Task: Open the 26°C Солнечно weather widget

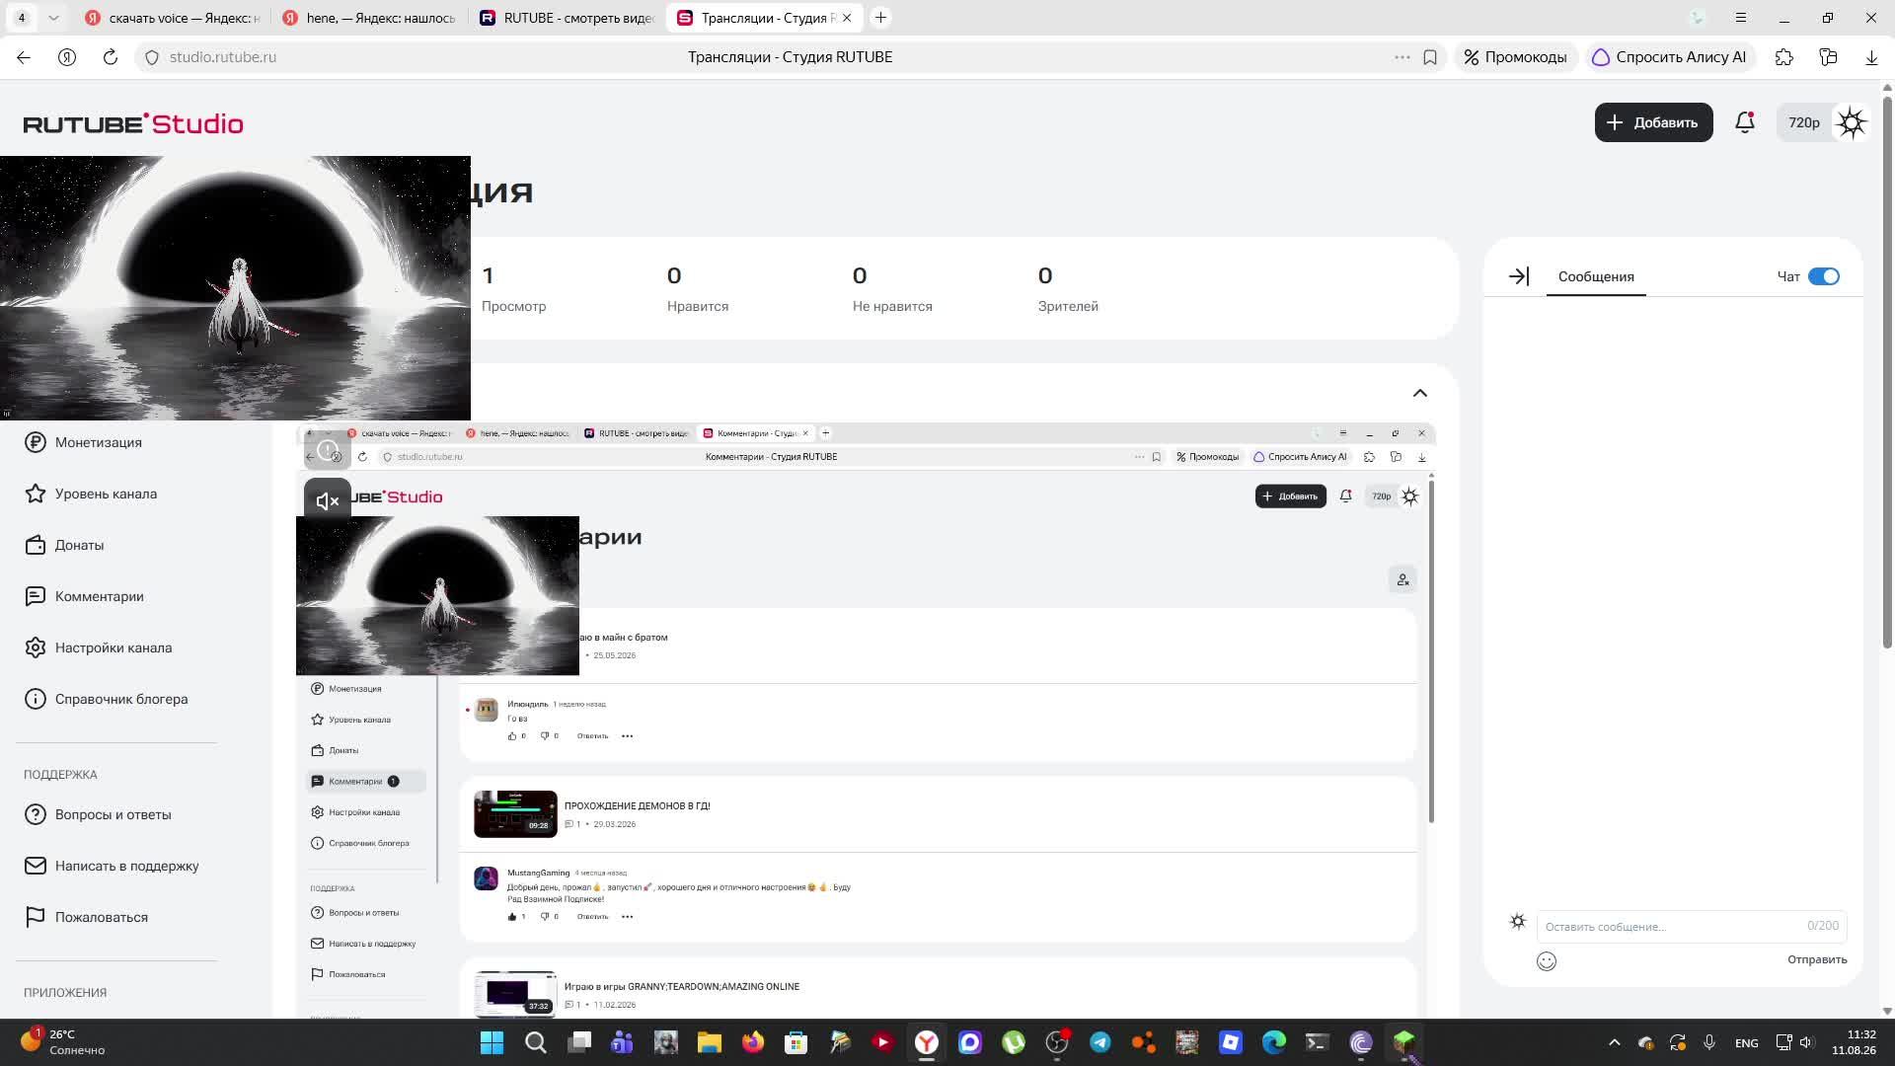Action: 63,1042
